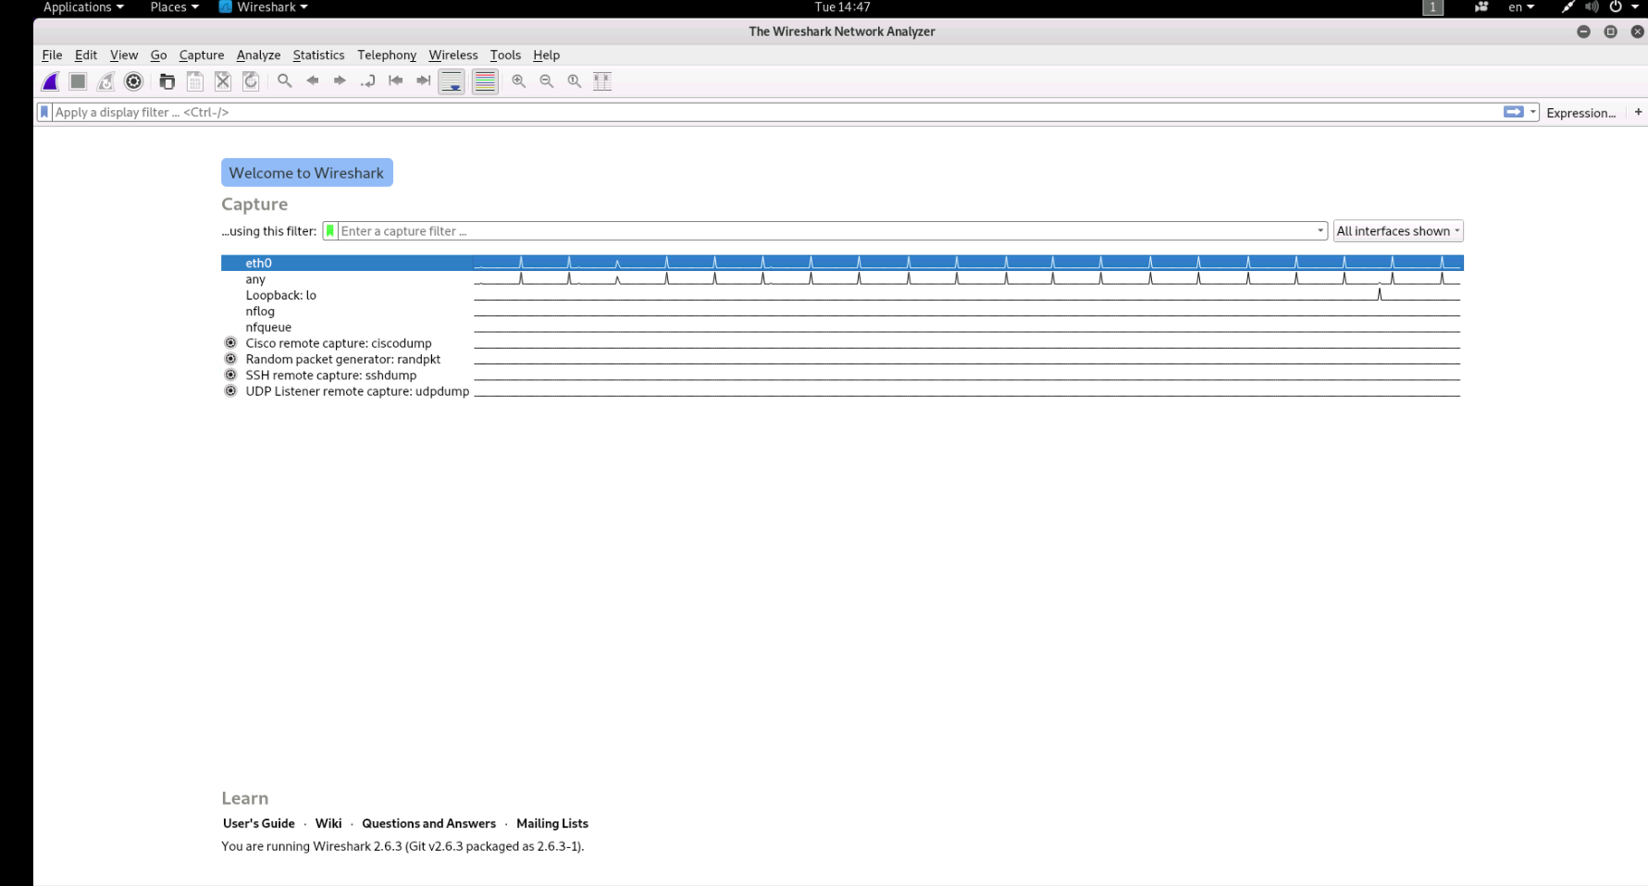This screenshot has height=886, width=1648.
Task: Open the capture filter dropdown arrow
Action: (1320, 231)
